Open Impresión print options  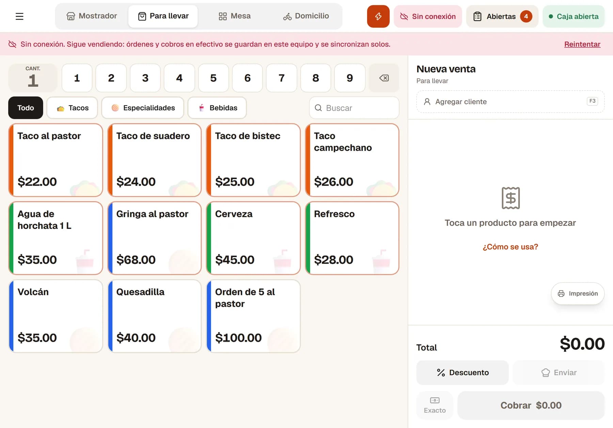pos(578,294)
